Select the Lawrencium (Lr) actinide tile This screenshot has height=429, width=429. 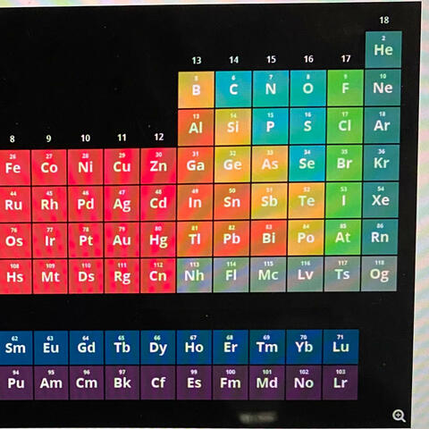click(340, 383)
